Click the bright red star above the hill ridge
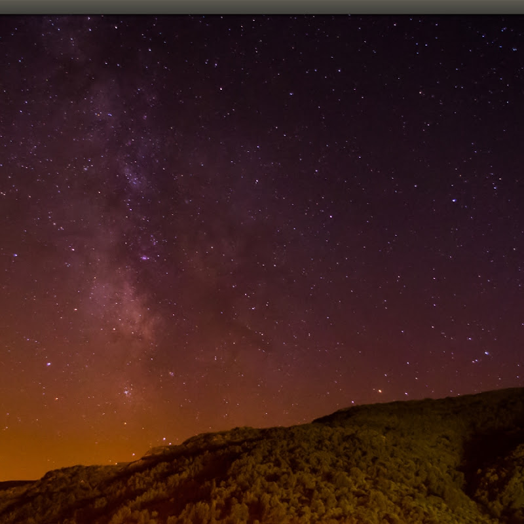The image size is (524, 524). [x=380, y=390]
